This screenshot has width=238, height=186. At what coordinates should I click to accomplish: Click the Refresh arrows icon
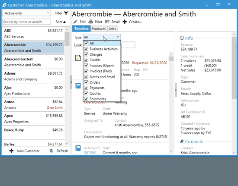[x=51, y=151]
